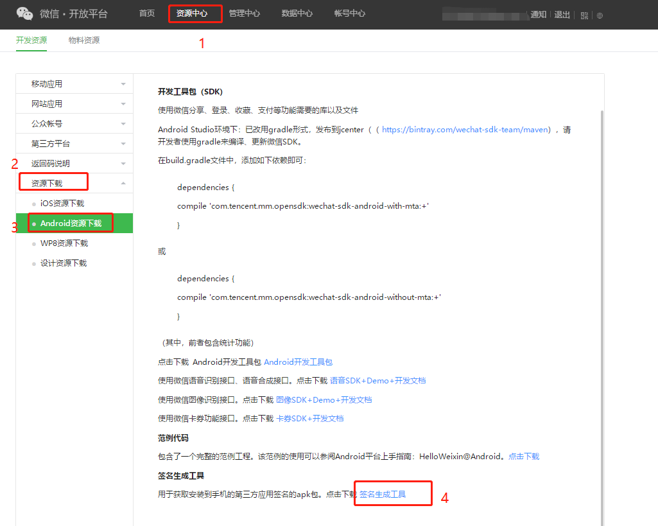
Task: Open the QR code icon in header
Action: pyautogui.click(x=584, y=15)
